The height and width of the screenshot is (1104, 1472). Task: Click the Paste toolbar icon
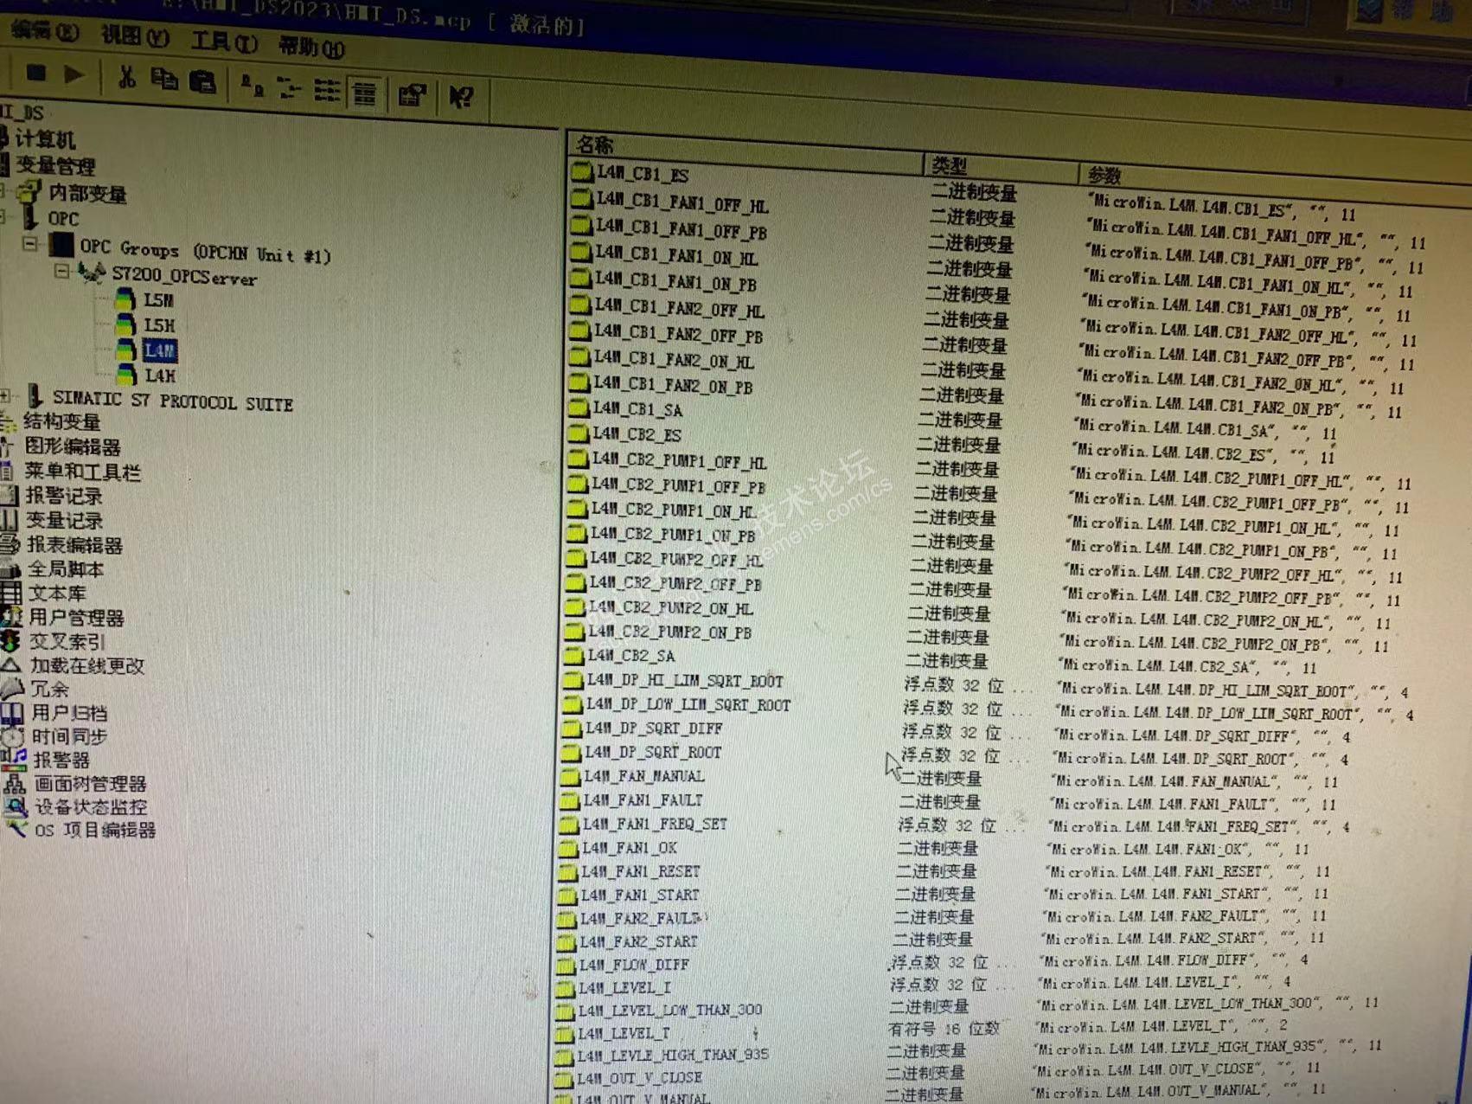click(202, 81)
